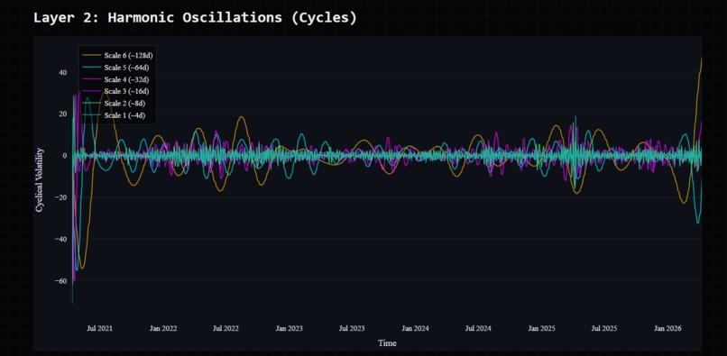
Task: Click the 'Layer 2: Harmonic Oscillations (Cycles)' heading
Action: 195,18
